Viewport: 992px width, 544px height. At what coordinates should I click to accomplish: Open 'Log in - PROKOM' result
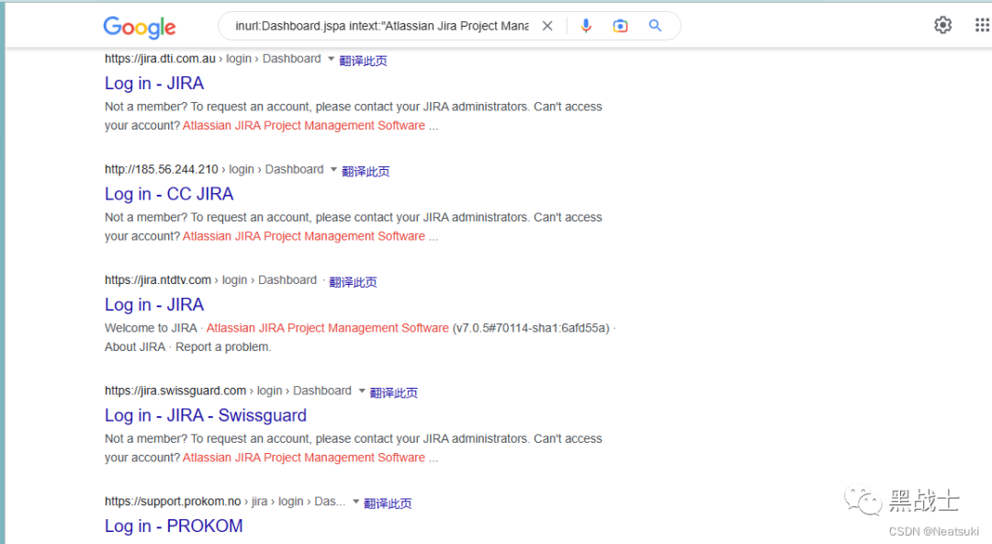point(174,527)
